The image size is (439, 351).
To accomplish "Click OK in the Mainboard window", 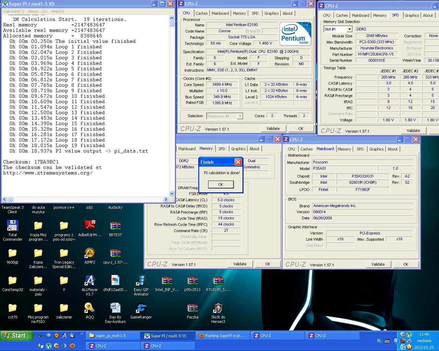I will click(406, 264).
